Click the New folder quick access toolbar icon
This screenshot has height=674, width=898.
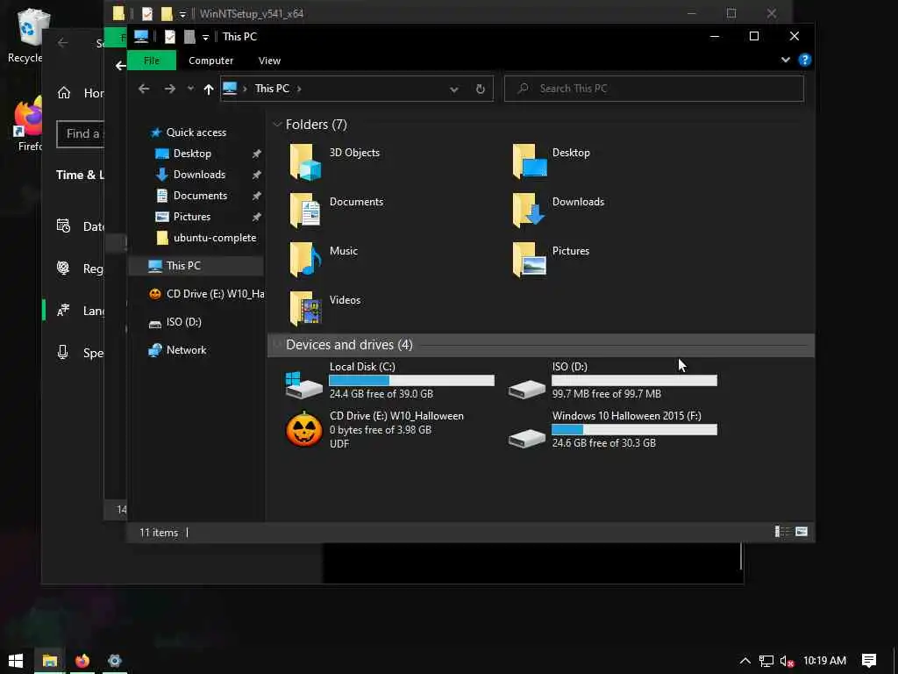[189, 37]
